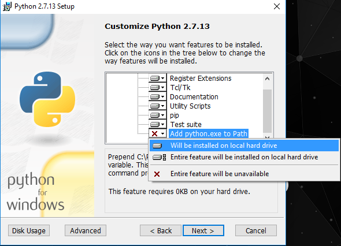The image size is (341, 246).
Task: Open Documentation feature dropdown icon
Action: point(158,96)
